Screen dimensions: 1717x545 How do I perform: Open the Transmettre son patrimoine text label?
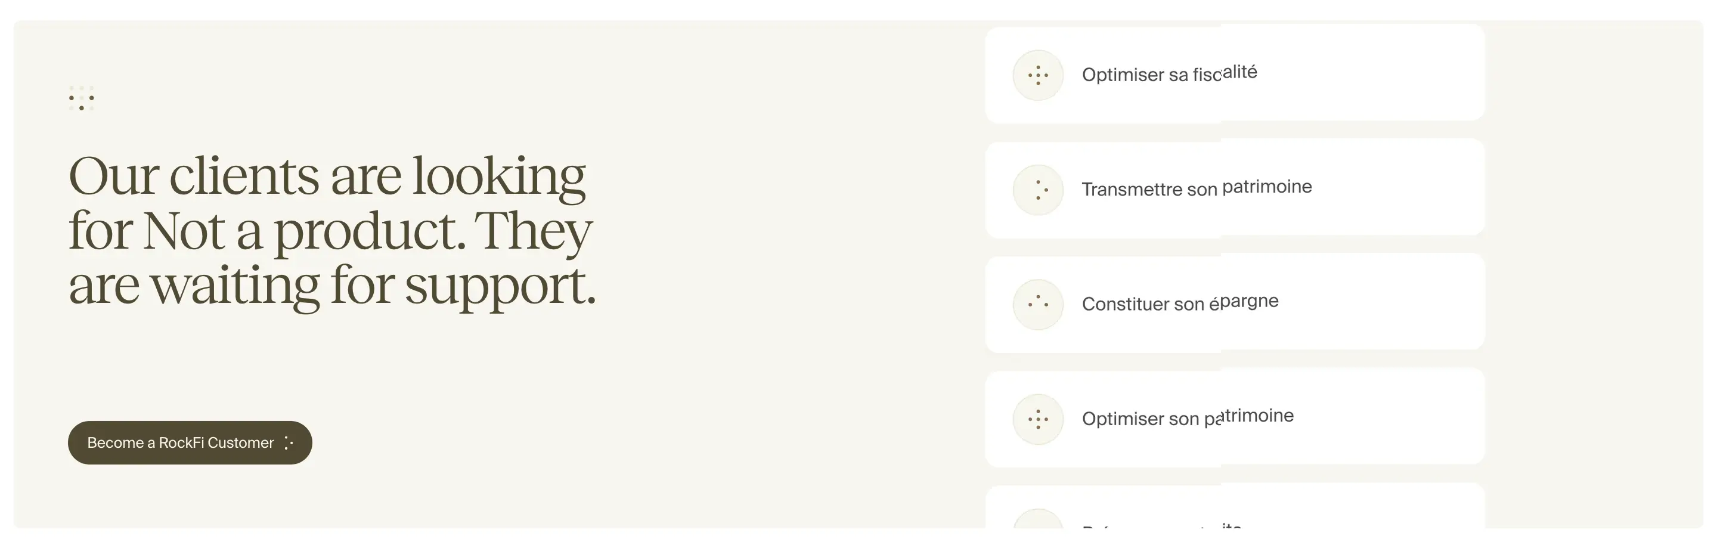point(1197,188)
